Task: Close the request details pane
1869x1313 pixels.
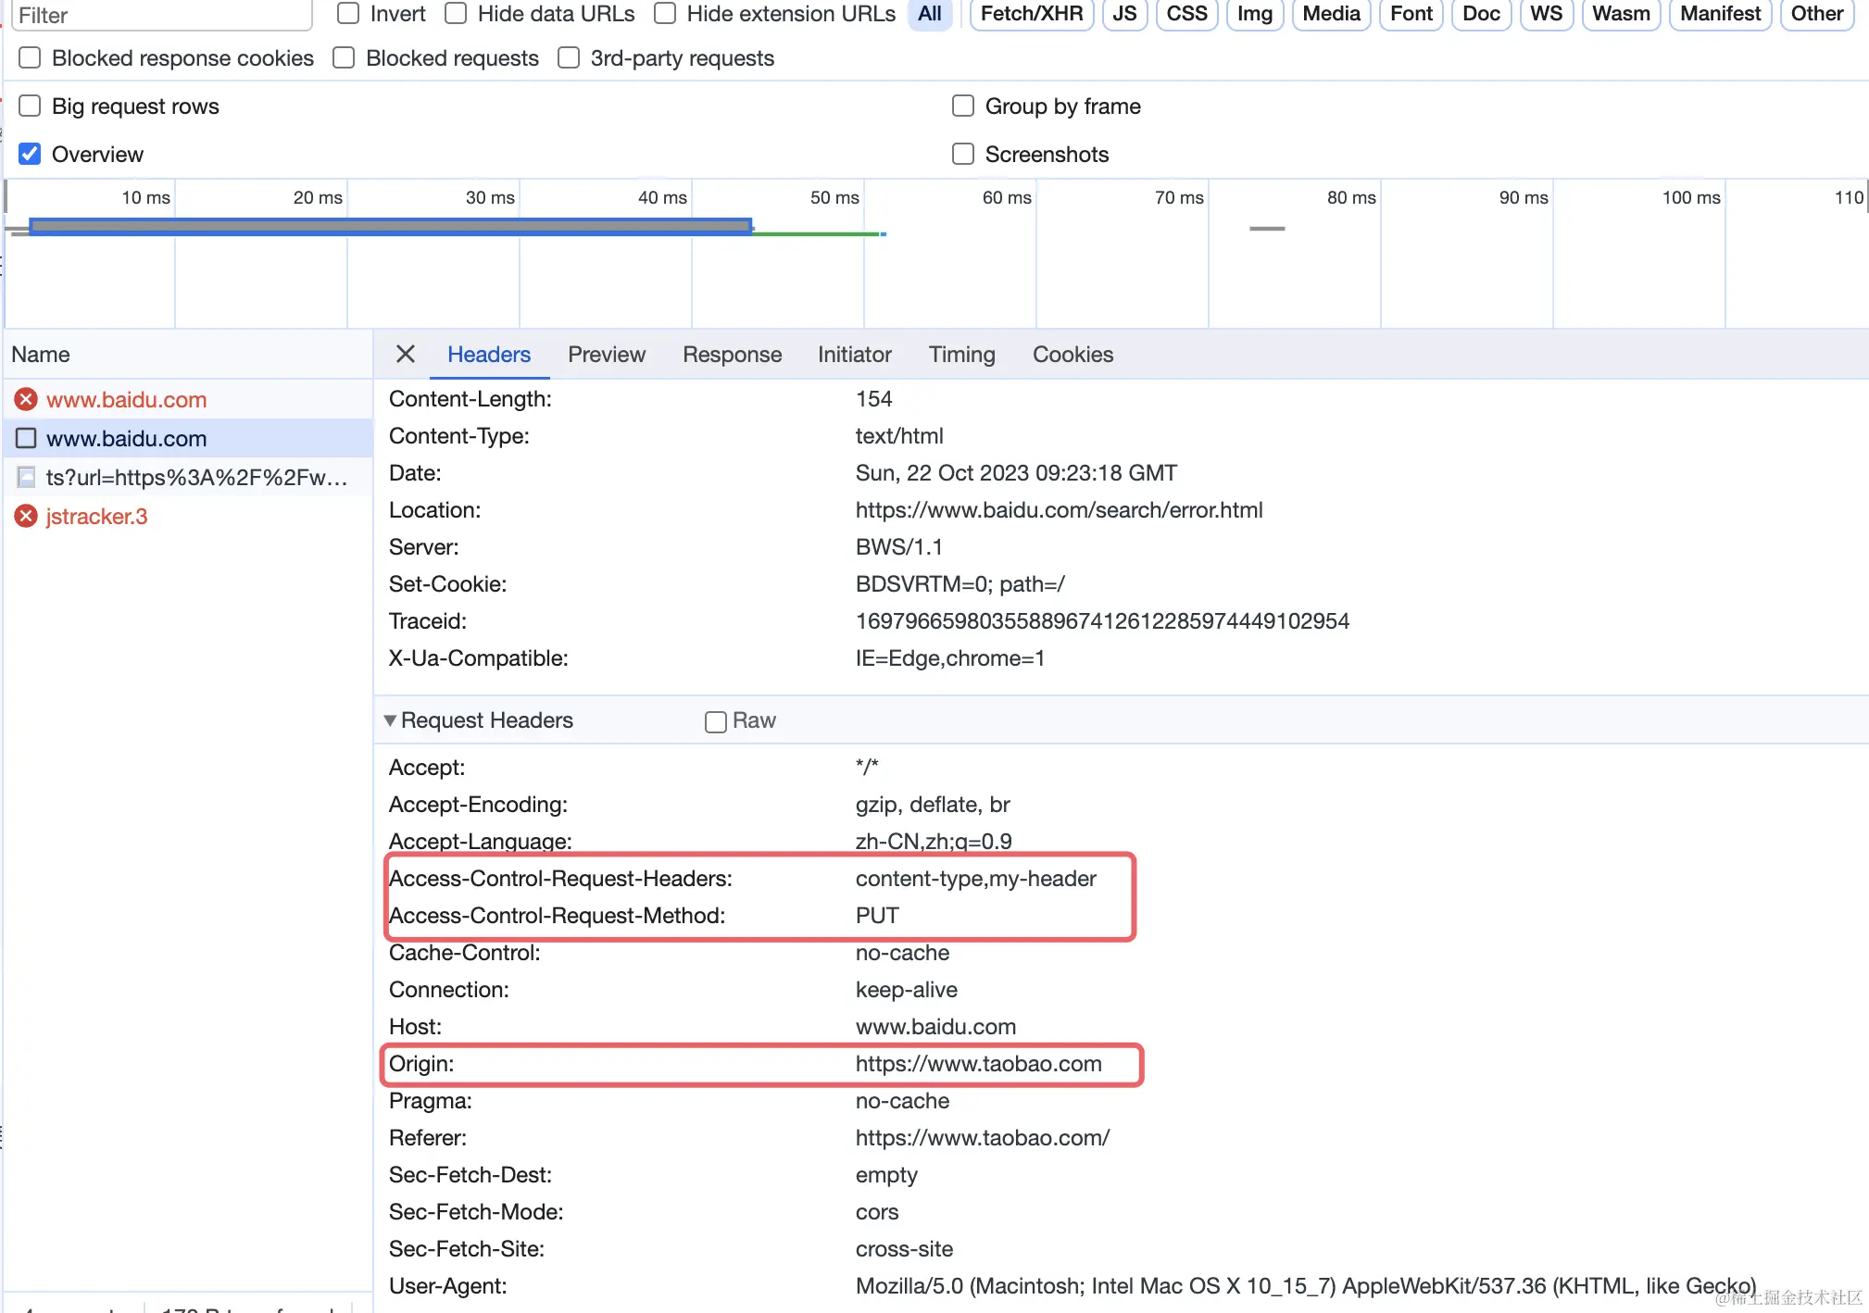Action: pos(405,355)
